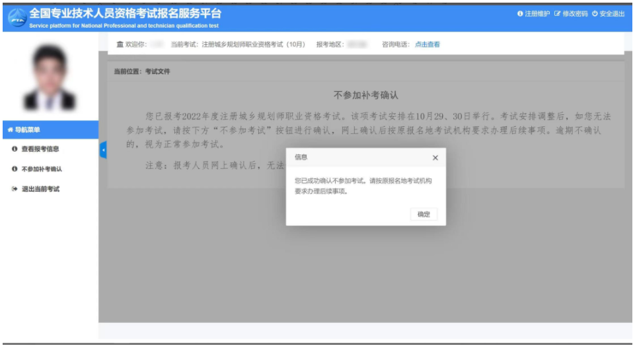635x346 pixels.
Task: Click the info icon beside 不参加补考确认
Action: (15, 169)
